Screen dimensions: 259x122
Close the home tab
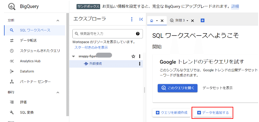pyautogui.click(x=162, y=21)
